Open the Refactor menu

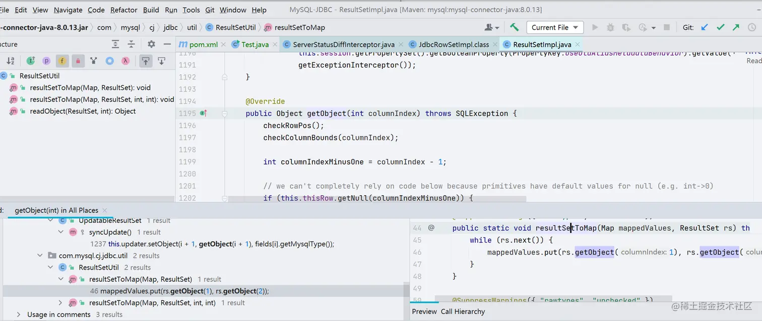click(123, 10)
